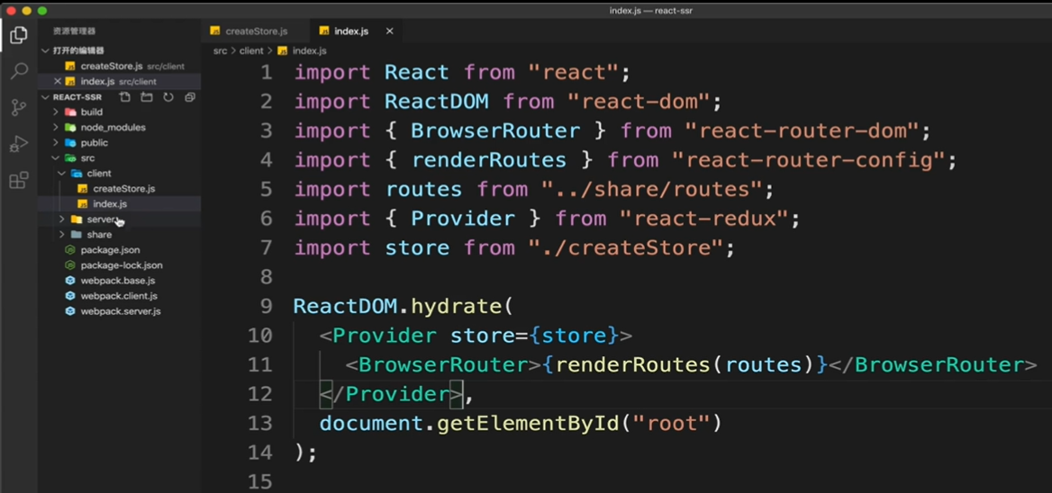The width and height of the screenshot is (1052, 493).
Task: Click the "../share/routes" import path
Action: coord(651,190)
